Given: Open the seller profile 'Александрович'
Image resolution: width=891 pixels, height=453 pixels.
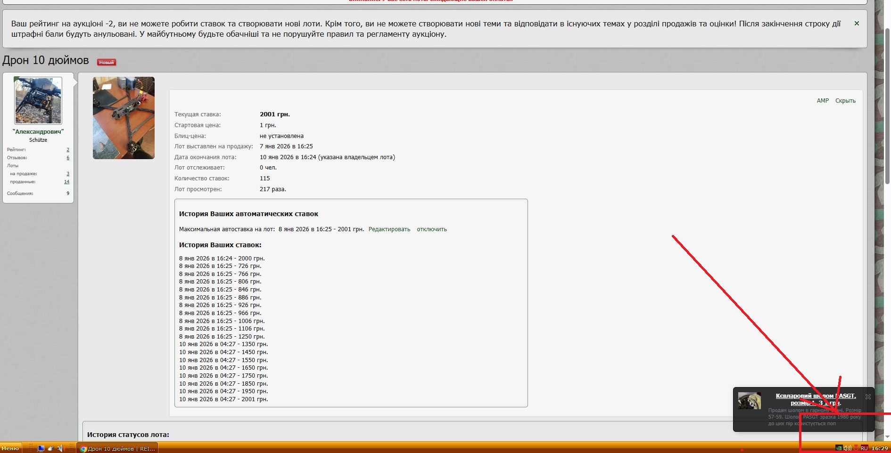Looking at the screenshot, I should 38,132.
